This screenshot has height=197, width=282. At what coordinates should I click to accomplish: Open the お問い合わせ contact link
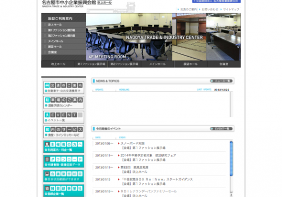point(208,9)
